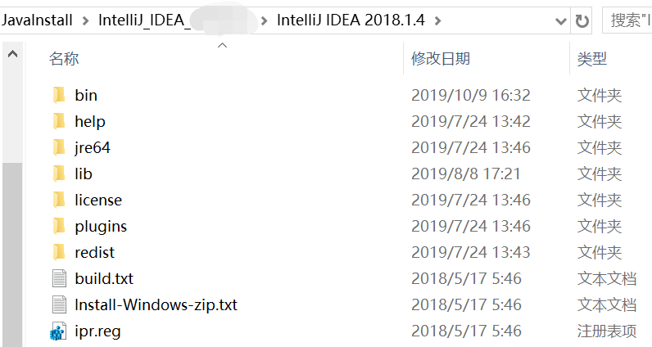Click the redist folder name
Viewport: 652px width, 347px height.
click(94, 252)
